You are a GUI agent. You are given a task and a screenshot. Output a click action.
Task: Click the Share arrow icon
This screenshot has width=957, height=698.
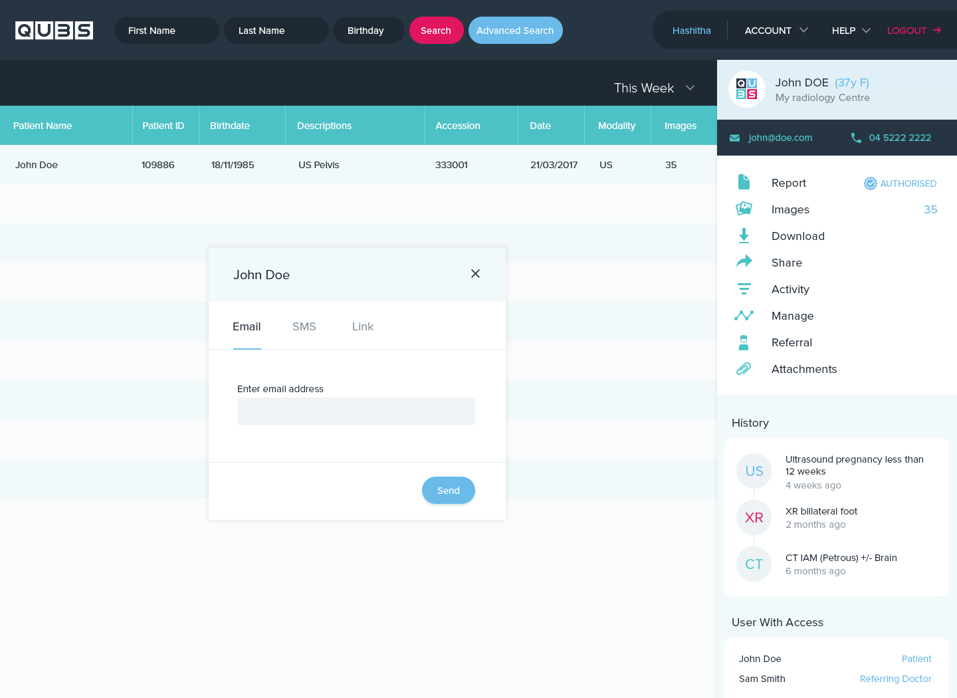coord(744,262)
